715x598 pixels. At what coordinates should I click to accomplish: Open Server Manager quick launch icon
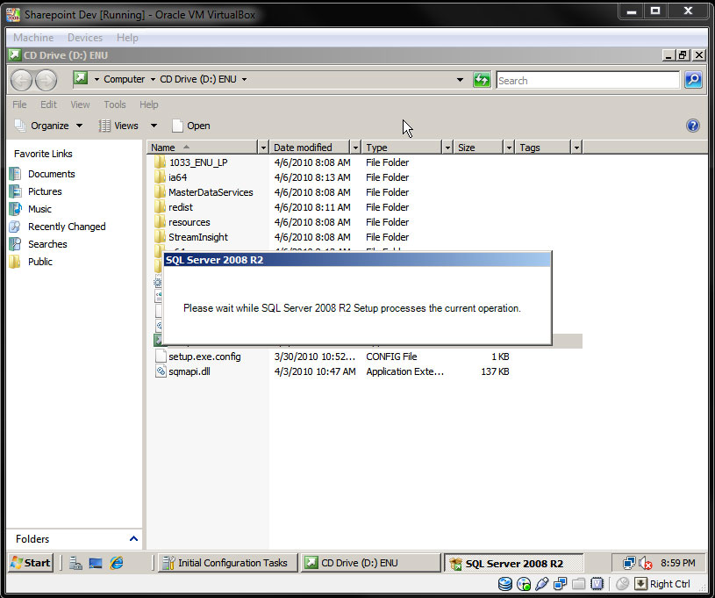coord(75,563)
